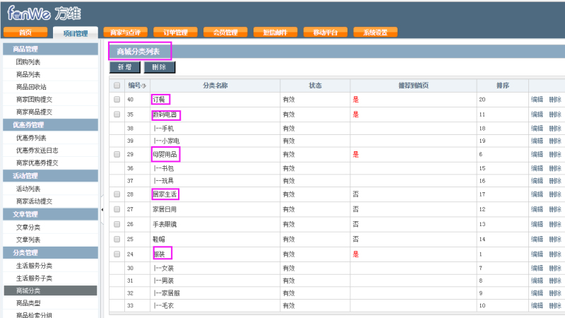Toggle the red 是 recommend value for 数码电器

coord(356,114)
